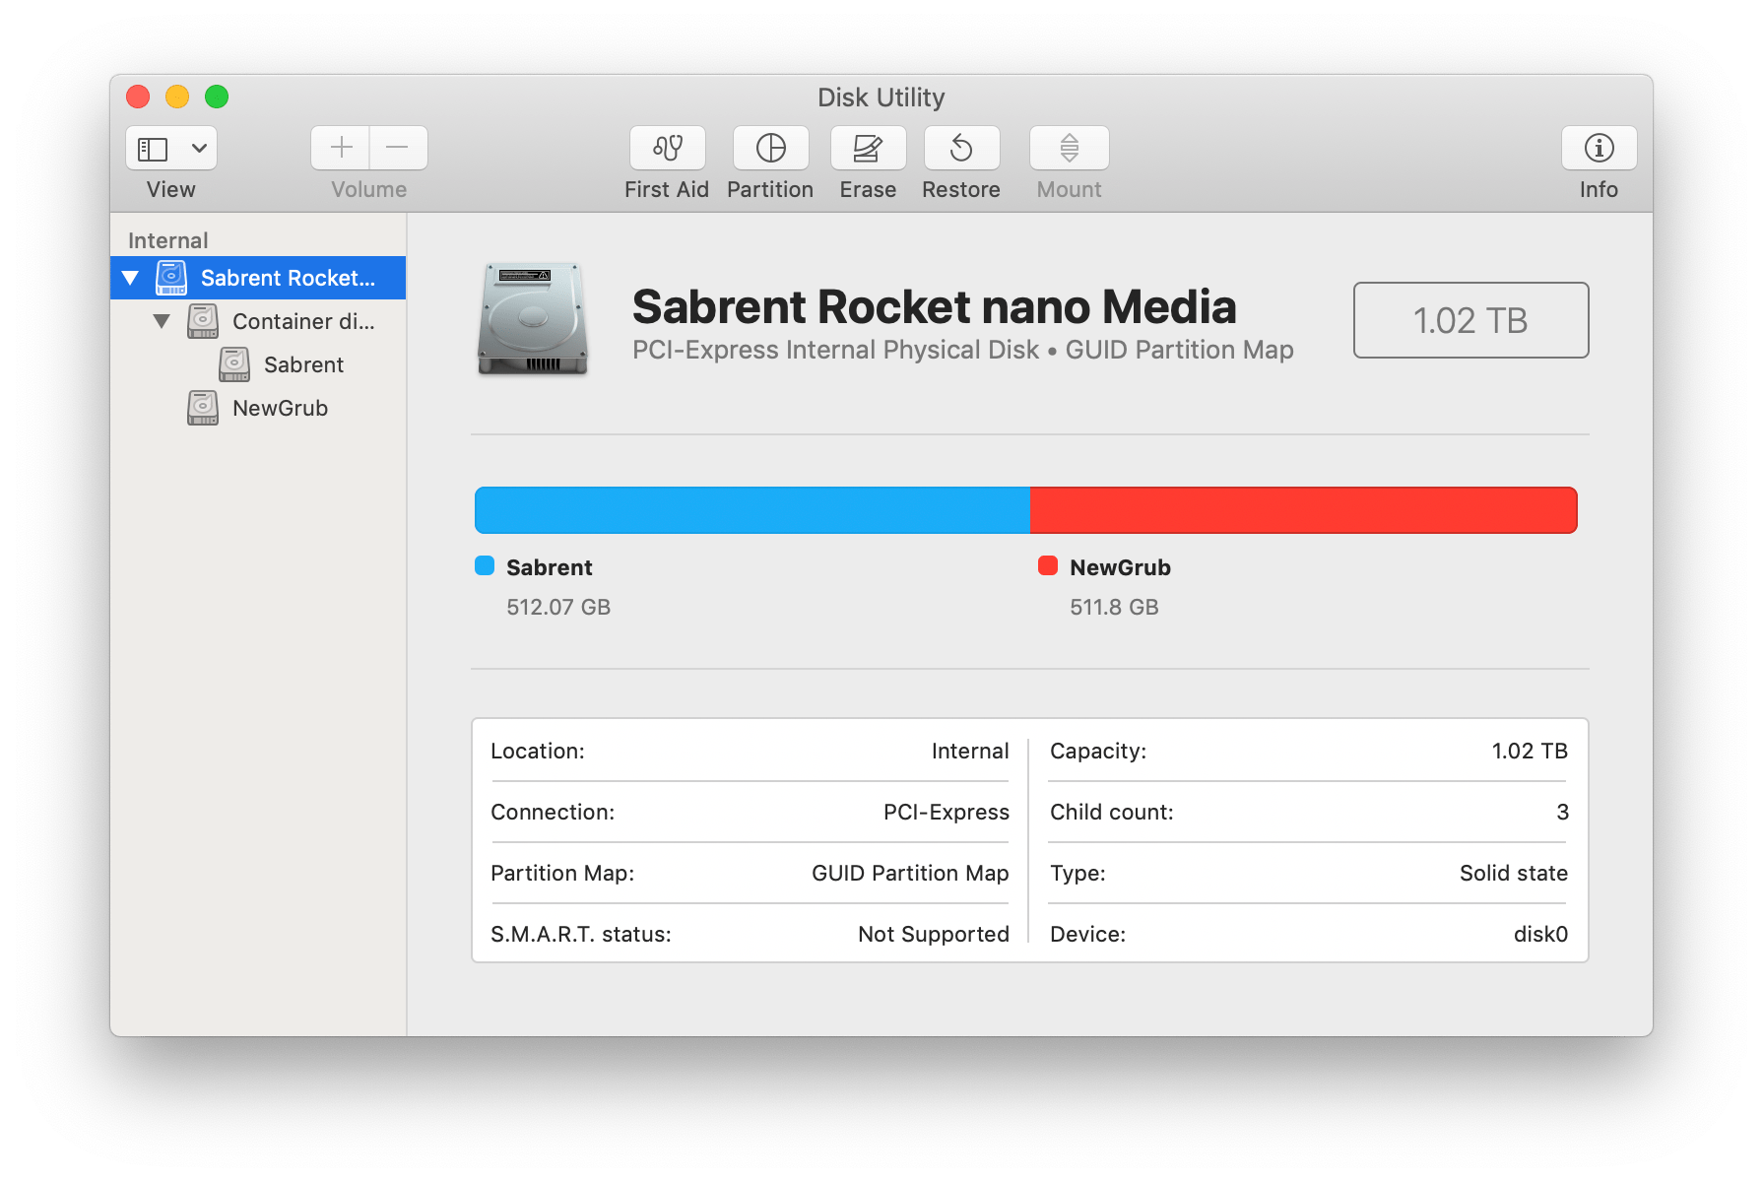Click the red NewGrub legend swatch
Screen dimensions: 1763x1182
click(x=1048, y=565)
